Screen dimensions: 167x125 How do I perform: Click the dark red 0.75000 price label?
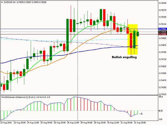tap(162, 34)
